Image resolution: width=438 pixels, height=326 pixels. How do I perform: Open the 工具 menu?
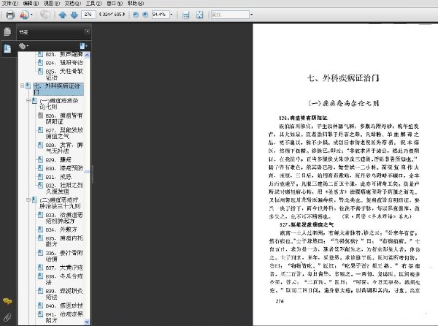coord(93,3)
